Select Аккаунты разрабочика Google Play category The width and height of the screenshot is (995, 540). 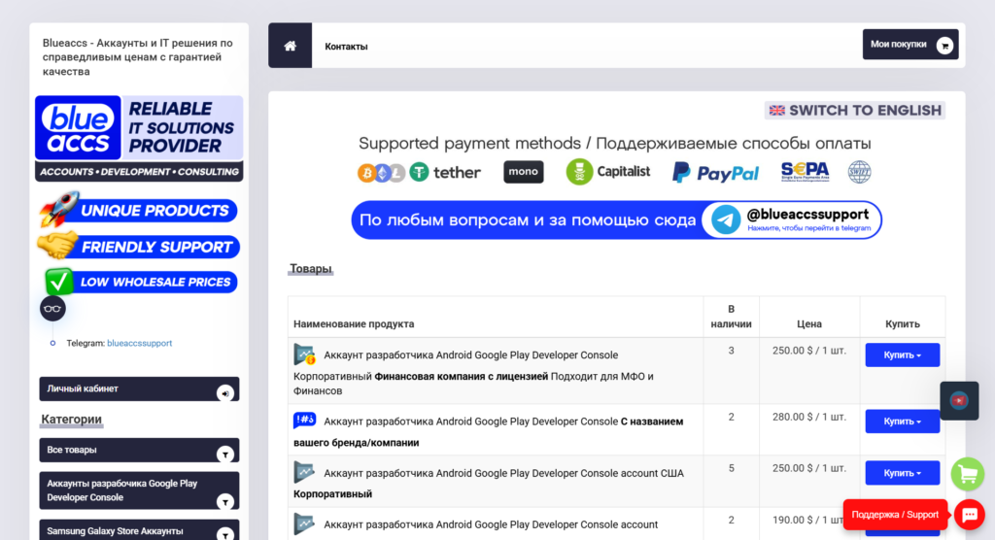(139, 490)
